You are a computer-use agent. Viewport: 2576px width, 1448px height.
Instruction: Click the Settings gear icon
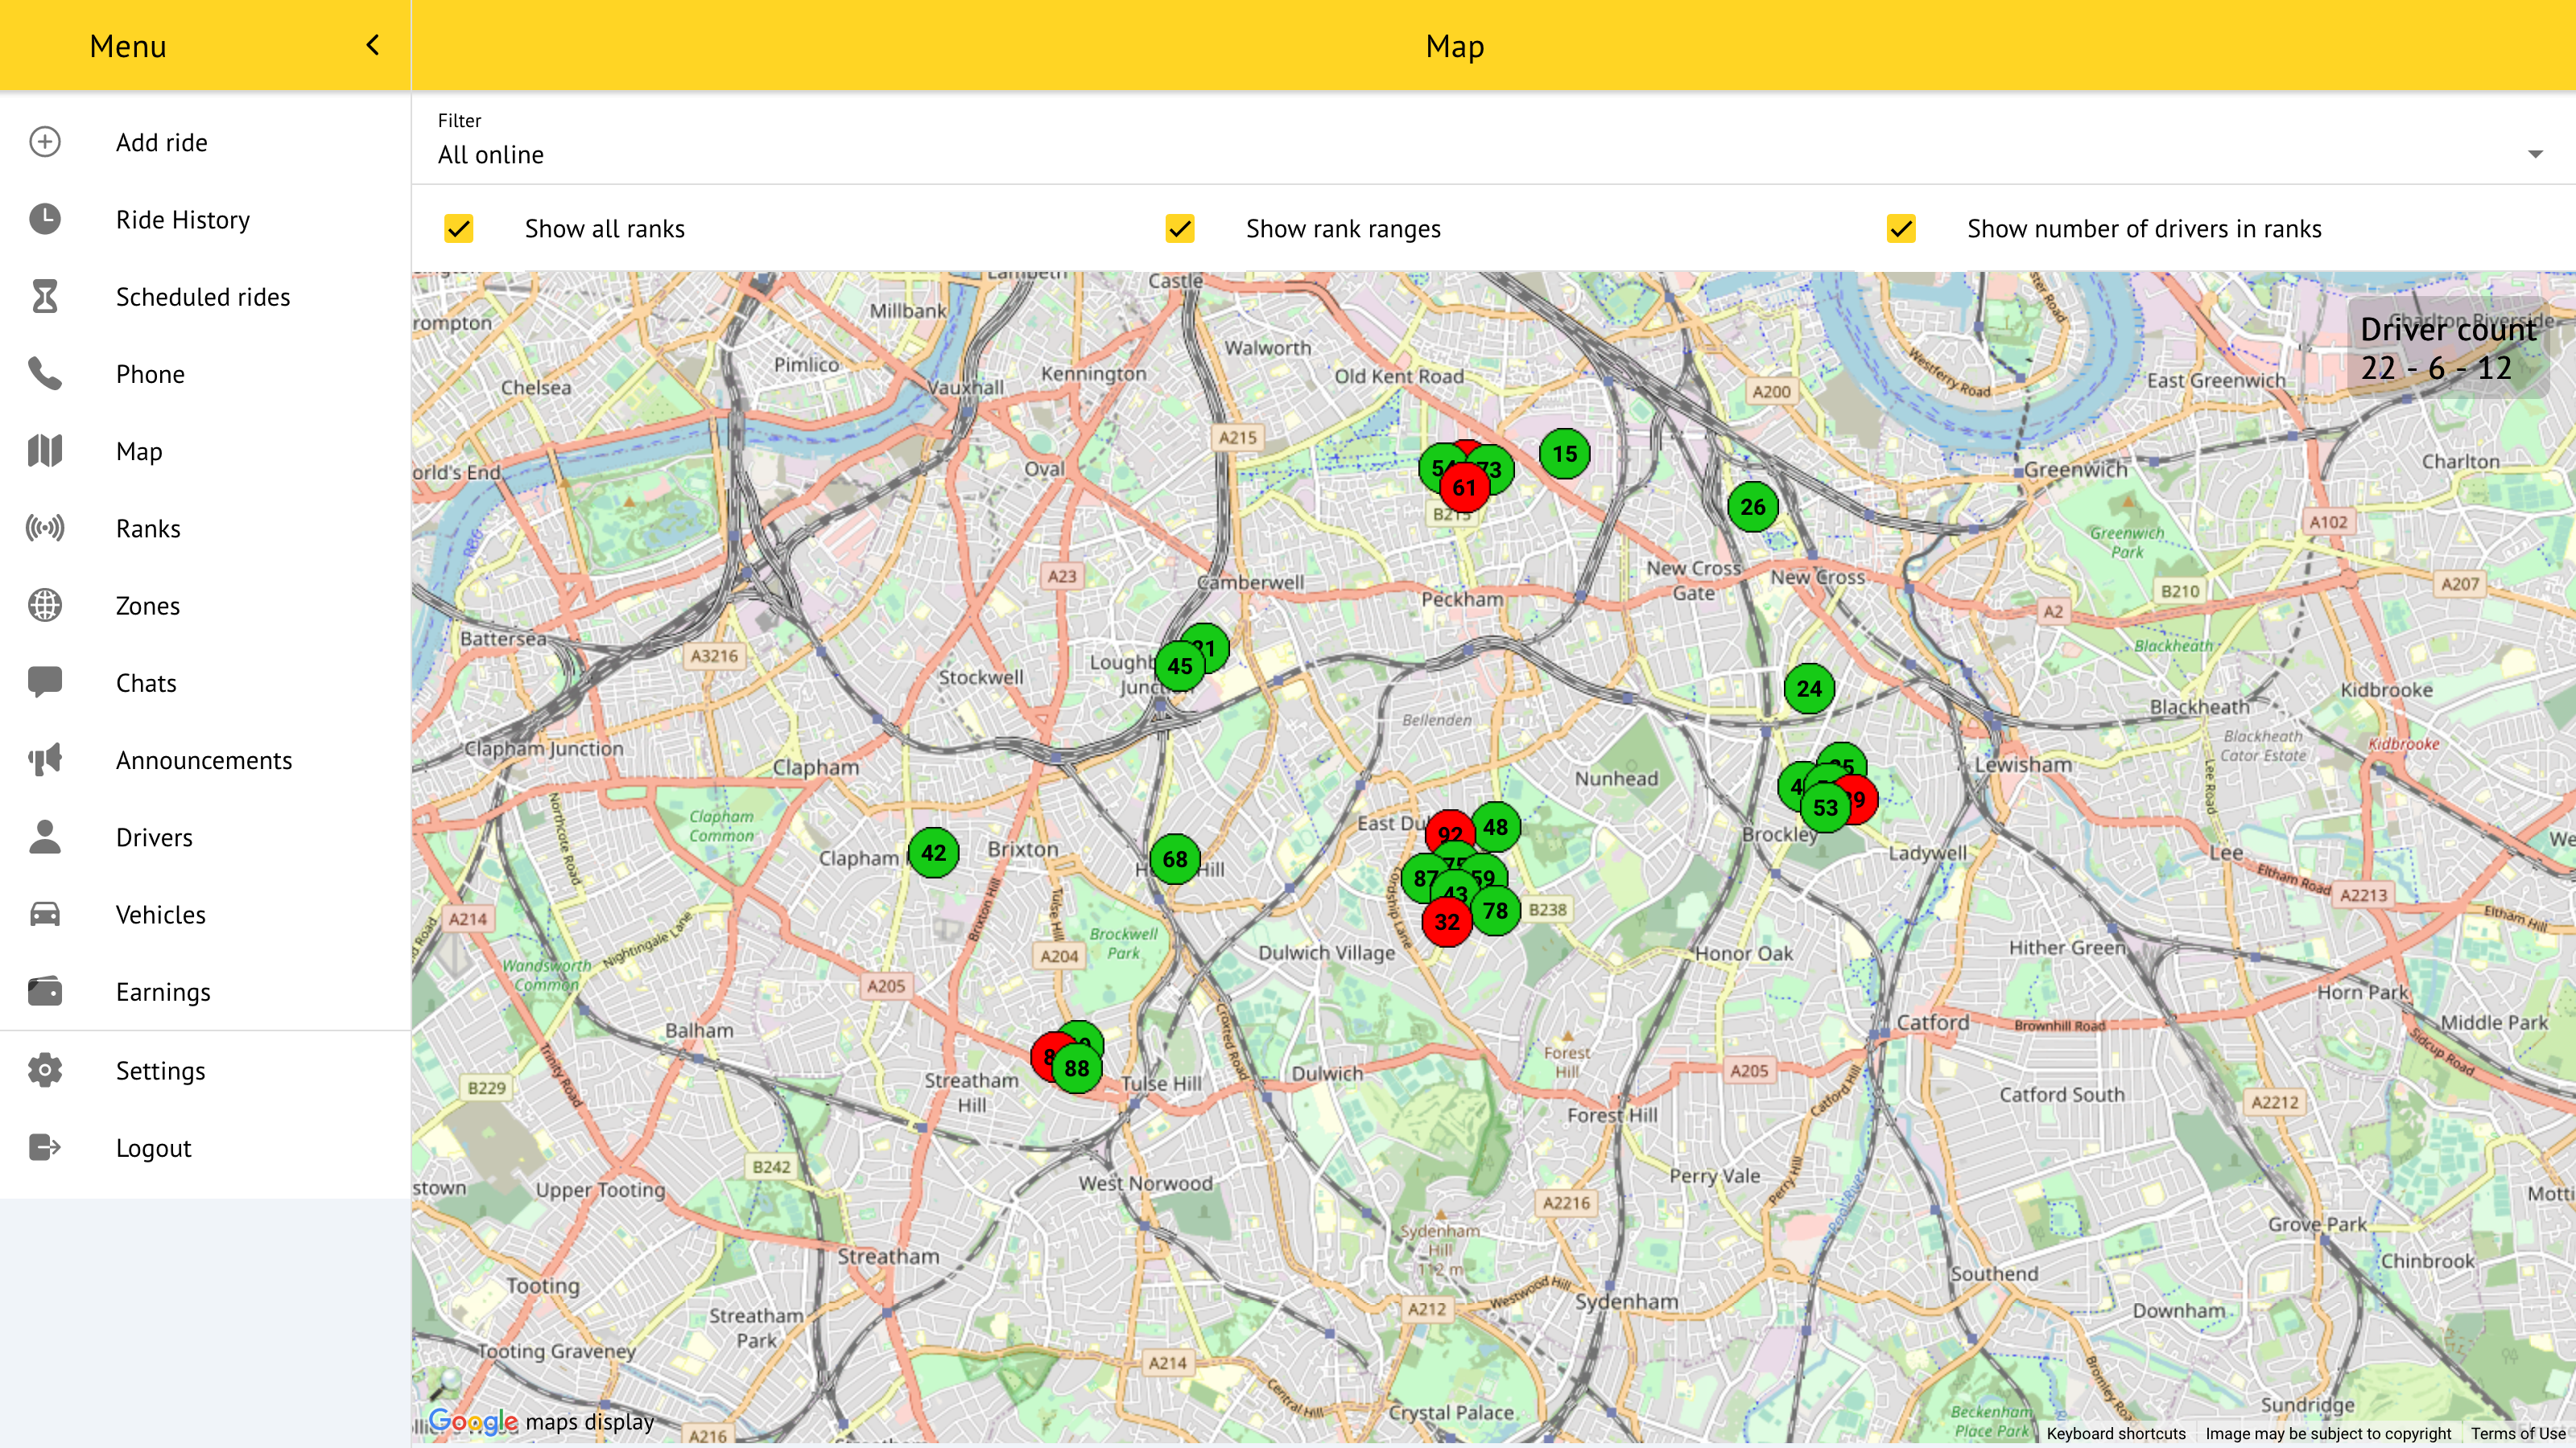click(x=45, y=1070)
